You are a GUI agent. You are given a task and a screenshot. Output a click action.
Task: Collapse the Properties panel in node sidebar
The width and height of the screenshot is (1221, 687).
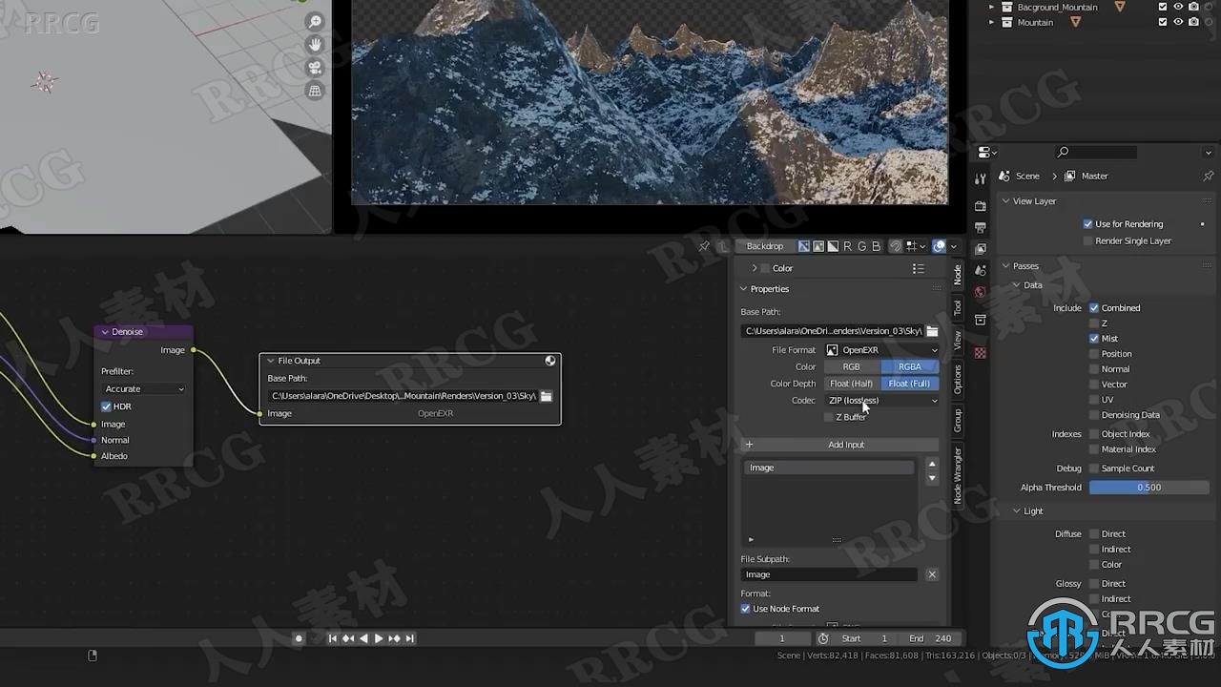pos(744,289)
